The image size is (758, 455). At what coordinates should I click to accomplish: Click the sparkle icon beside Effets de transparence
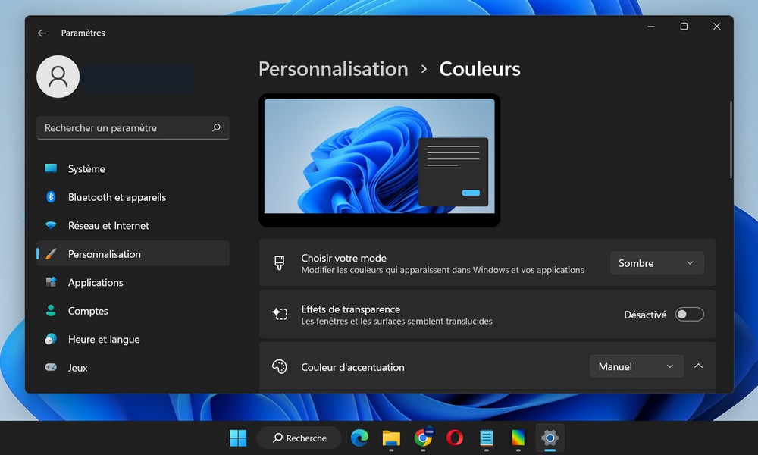pyautogui.click(x=280, y=314)
